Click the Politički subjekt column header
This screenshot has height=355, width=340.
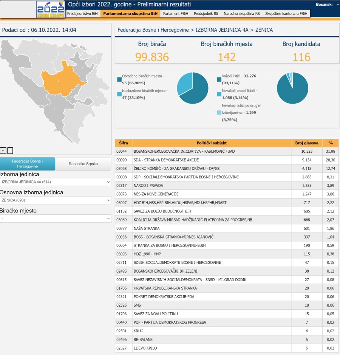212,143
